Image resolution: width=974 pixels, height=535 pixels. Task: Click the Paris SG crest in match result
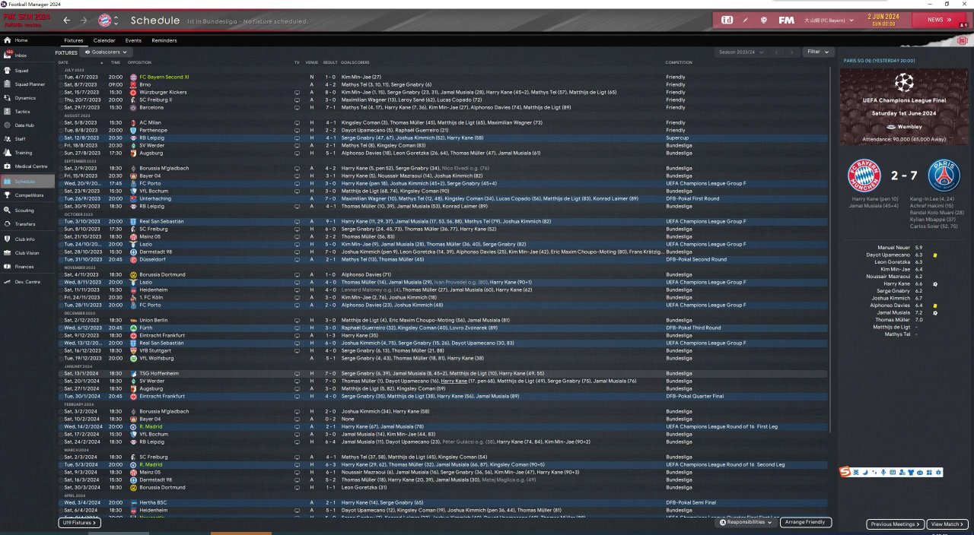point(944,176)
